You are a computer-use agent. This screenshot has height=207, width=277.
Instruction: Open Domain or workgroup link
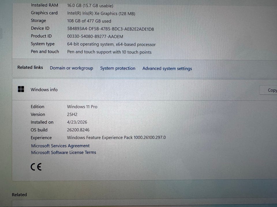(x=71, y=68)
